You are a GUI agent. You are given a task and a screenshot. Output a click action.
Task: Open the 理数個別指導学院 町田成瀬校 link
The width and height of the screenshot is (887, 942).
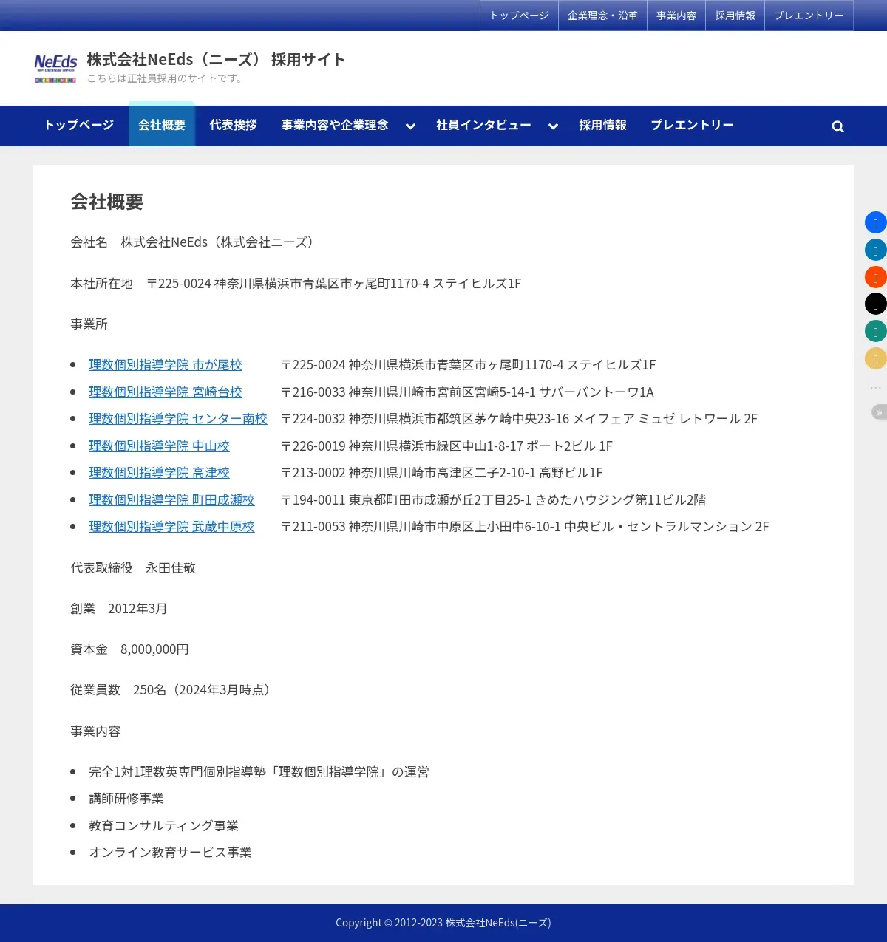point(171,500)
